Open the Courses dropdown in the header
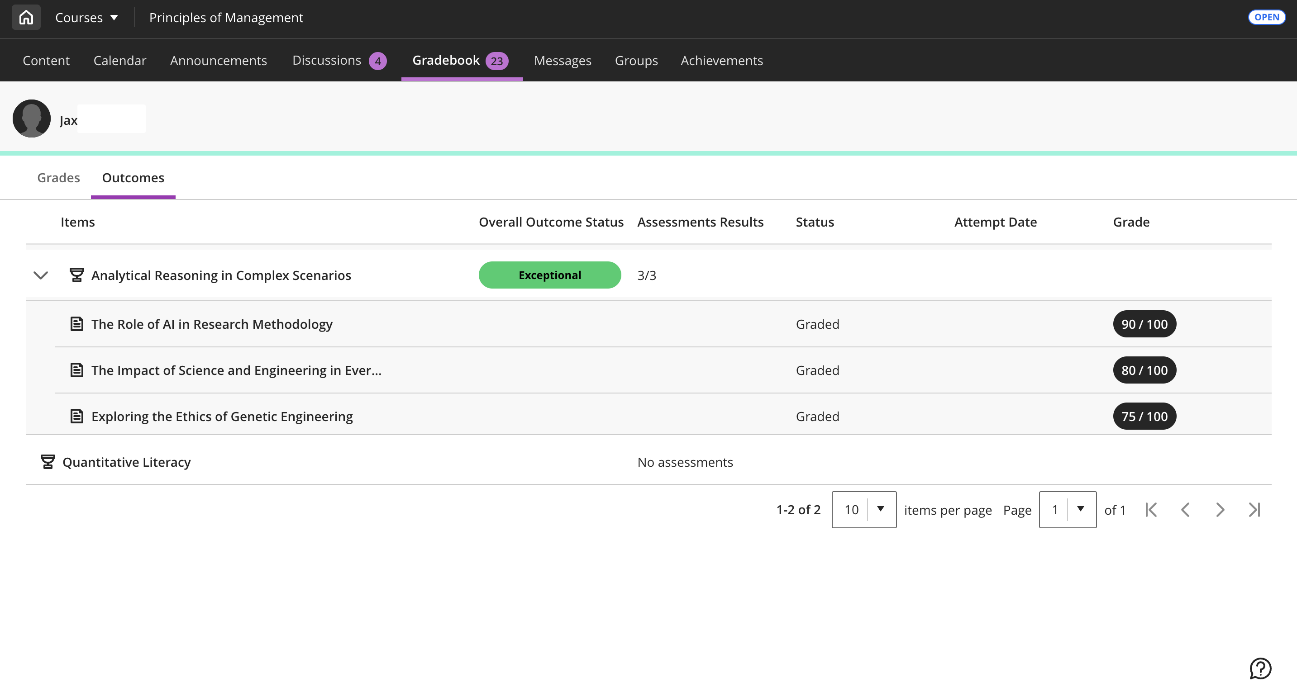 tap(86, 17)
